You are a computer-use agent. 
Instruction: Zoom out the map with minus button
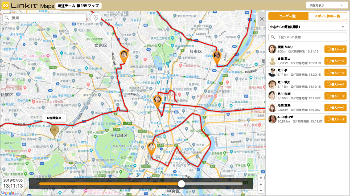click(261, 190)
